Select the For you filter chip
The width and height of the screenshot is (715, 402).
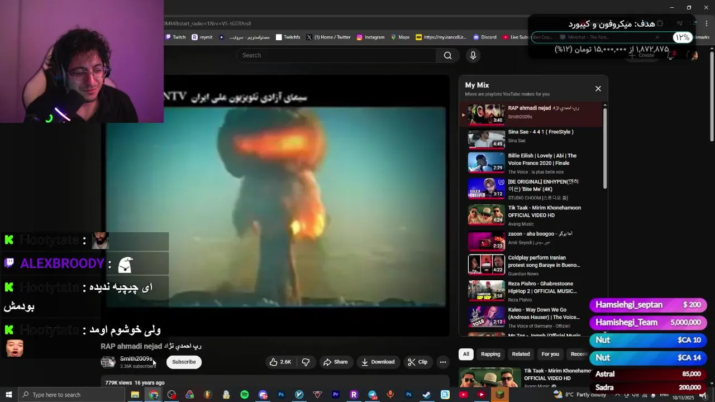(550, 354)
